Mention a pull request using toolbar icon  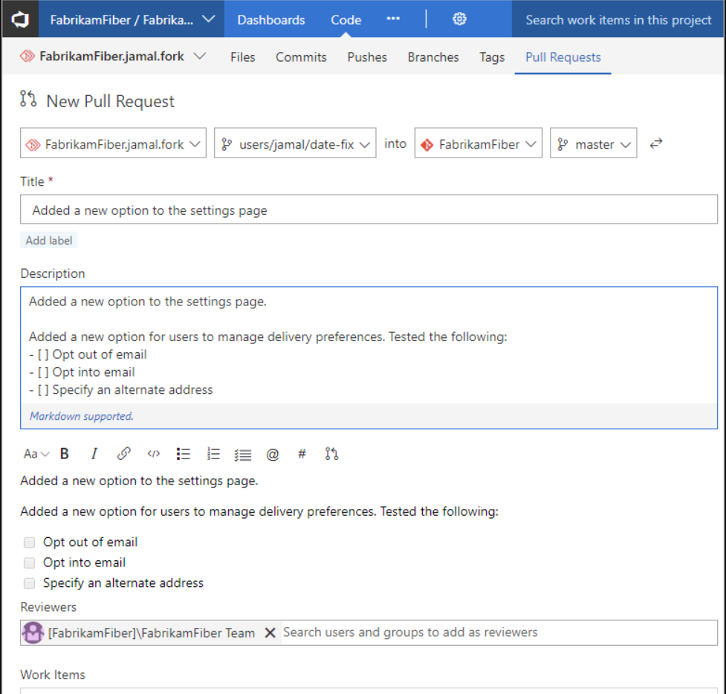tap(331, 454)
